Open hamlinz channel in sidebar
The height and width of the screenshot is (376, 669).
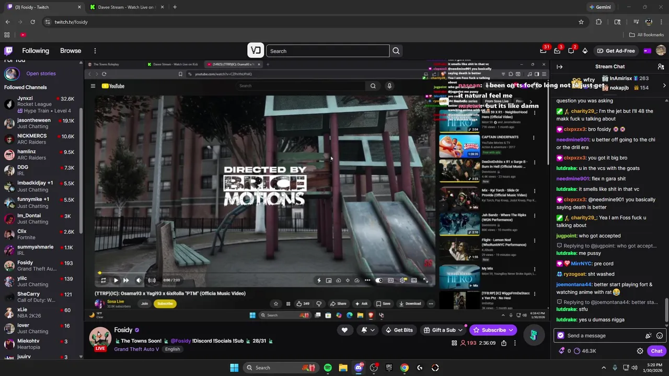pos(40,155)
